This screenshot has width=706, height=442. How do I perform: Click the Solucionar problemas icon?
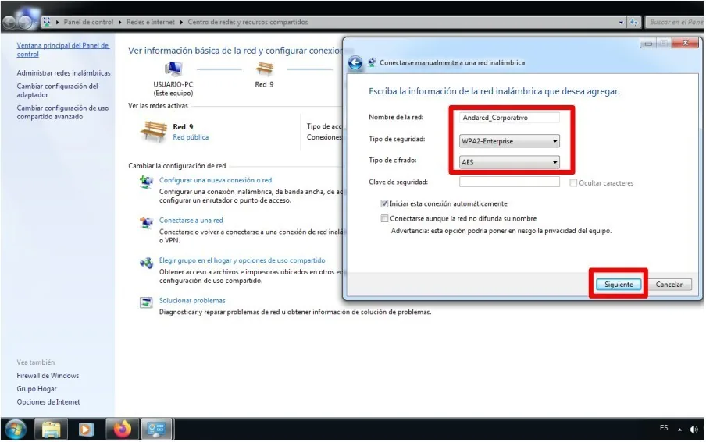146,302
